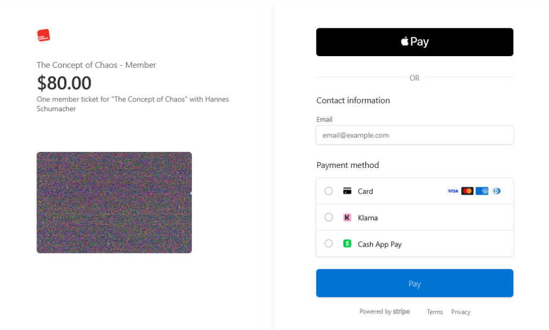The image size is (549, 330).
Task: Click the black credit card icon
Action: point(347,191)
